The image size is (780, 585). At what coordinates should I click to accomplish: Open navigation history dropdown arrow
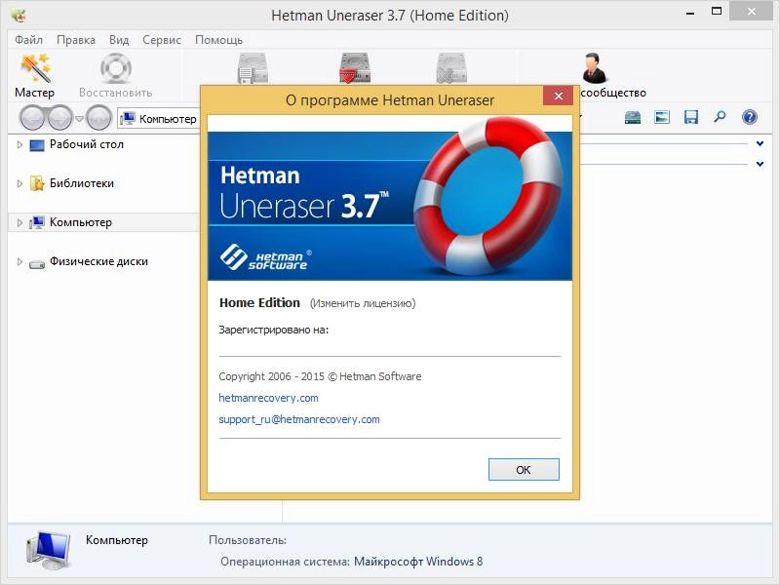point(79,119)
